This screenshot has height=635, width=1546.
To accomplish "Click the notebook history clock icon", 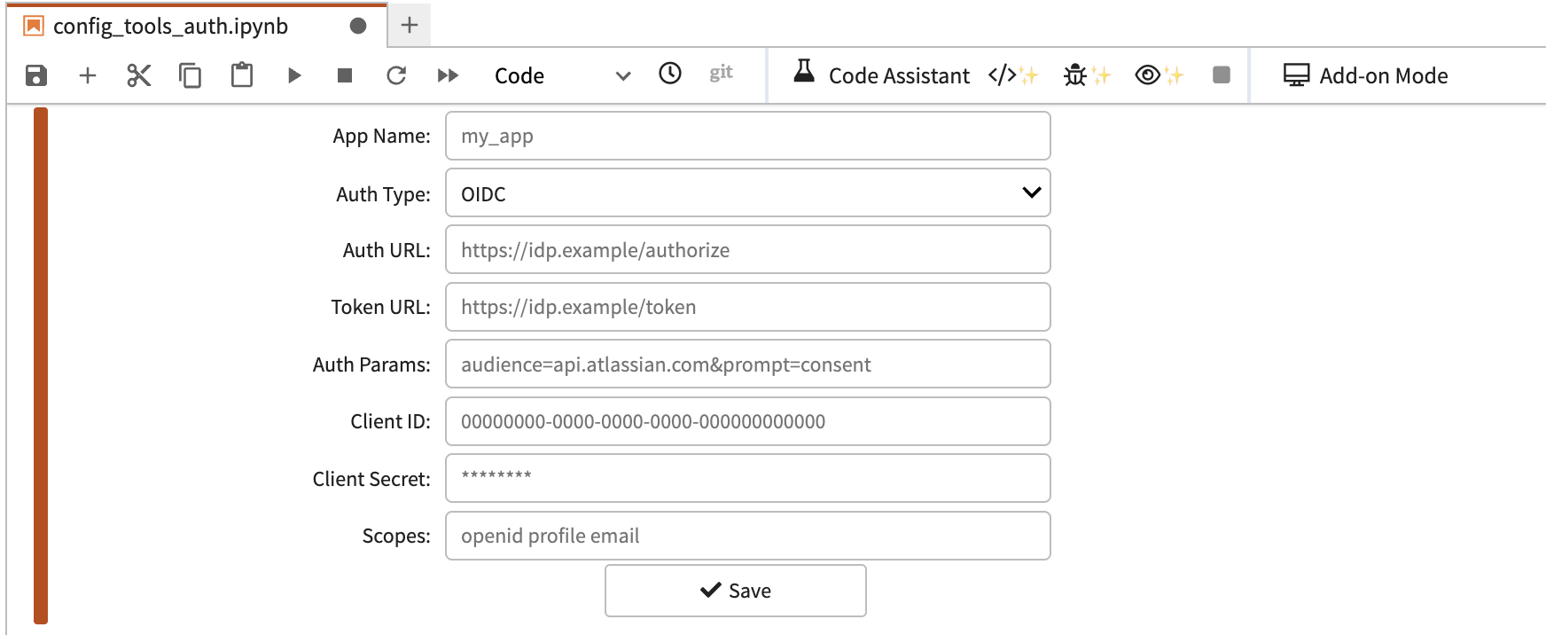I will (x=670, y=74).
